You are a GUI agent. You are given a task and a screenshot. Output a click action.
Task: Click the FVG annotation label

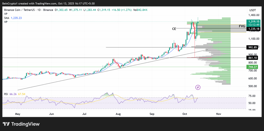click(242, 26)
